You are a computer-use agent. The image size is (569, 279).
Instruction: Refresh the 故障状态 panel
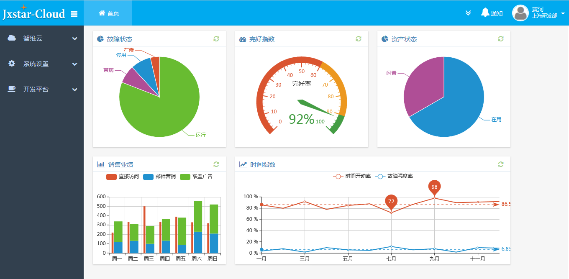pyautogui.click(x=216, y=38)
